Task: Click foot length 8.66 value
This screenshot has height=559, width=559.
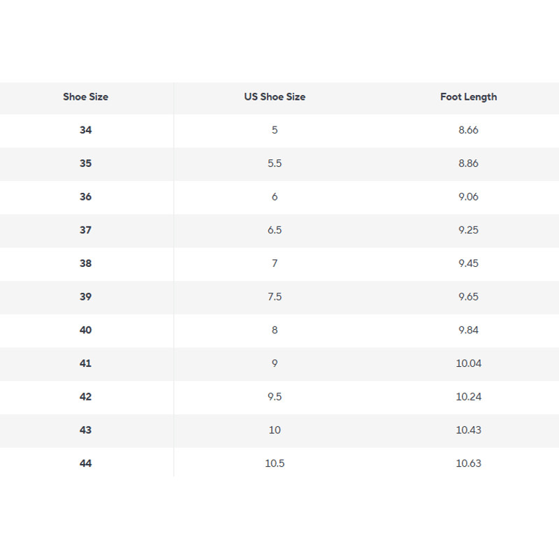Action: (468, 130)
